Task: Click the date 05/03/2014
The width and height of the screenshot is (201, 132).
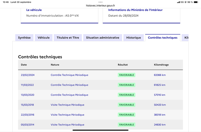Action: (28, 125)
